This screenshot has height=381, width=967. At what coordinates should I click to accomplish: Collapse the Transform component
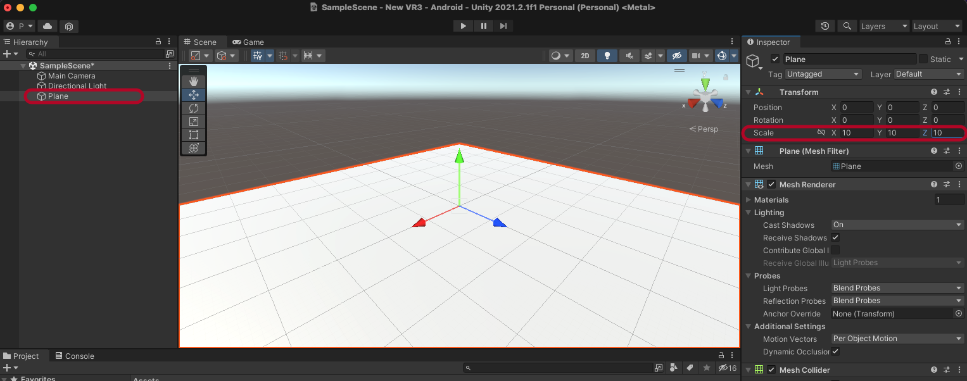748,92
